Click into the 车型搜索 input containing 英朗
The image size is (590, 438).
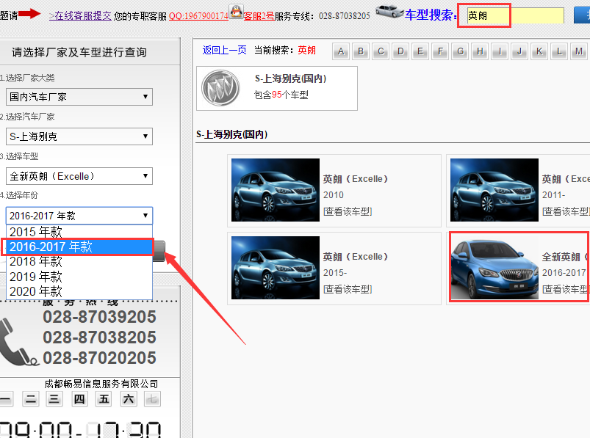click(515, 16)
